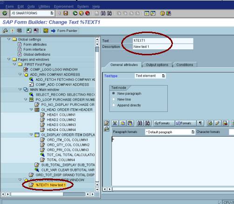Open the Edit menu

[x=21, y=7]
